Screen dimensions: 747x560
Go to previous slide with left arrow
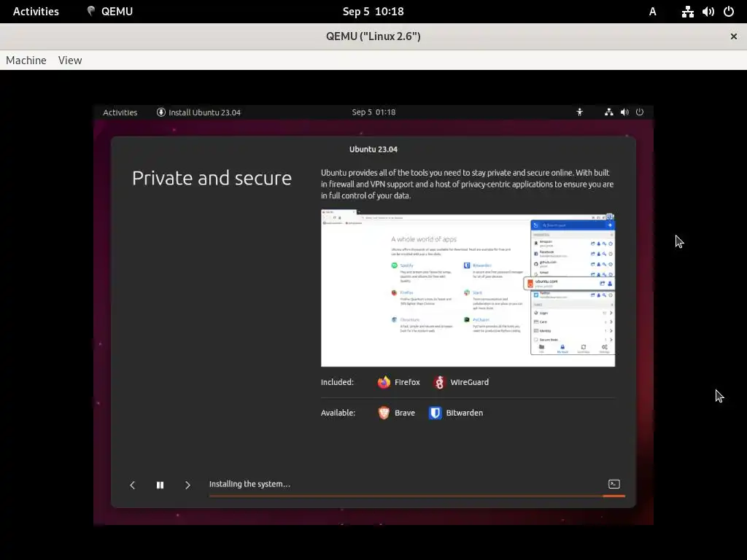coord(133,485)
